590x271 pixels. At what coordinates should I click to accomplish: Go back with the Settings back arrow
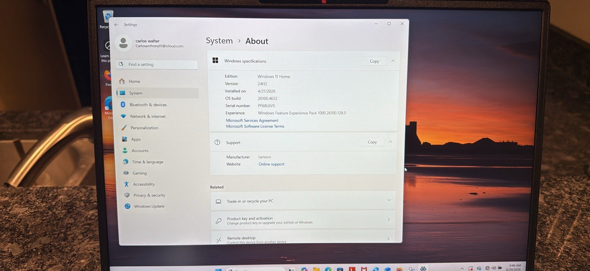point(116,25)
